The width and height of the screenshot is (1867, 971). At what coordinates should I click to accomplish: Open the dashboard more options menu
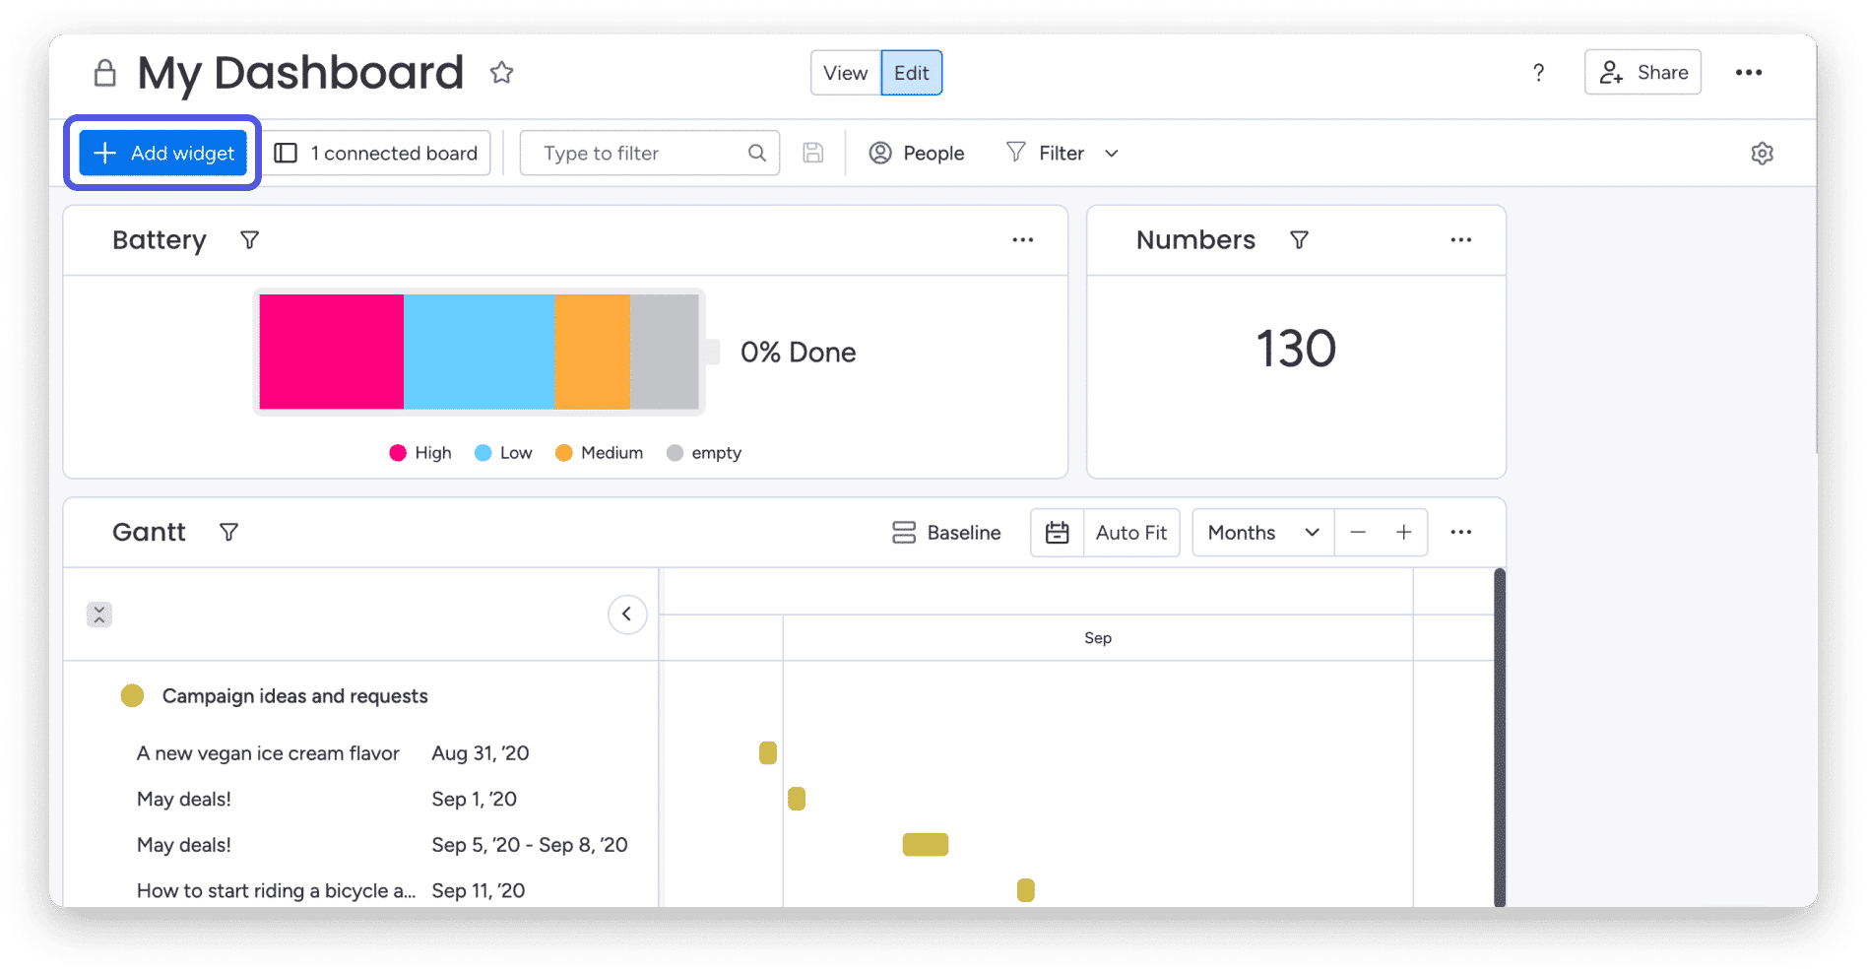coord(1749,73)
